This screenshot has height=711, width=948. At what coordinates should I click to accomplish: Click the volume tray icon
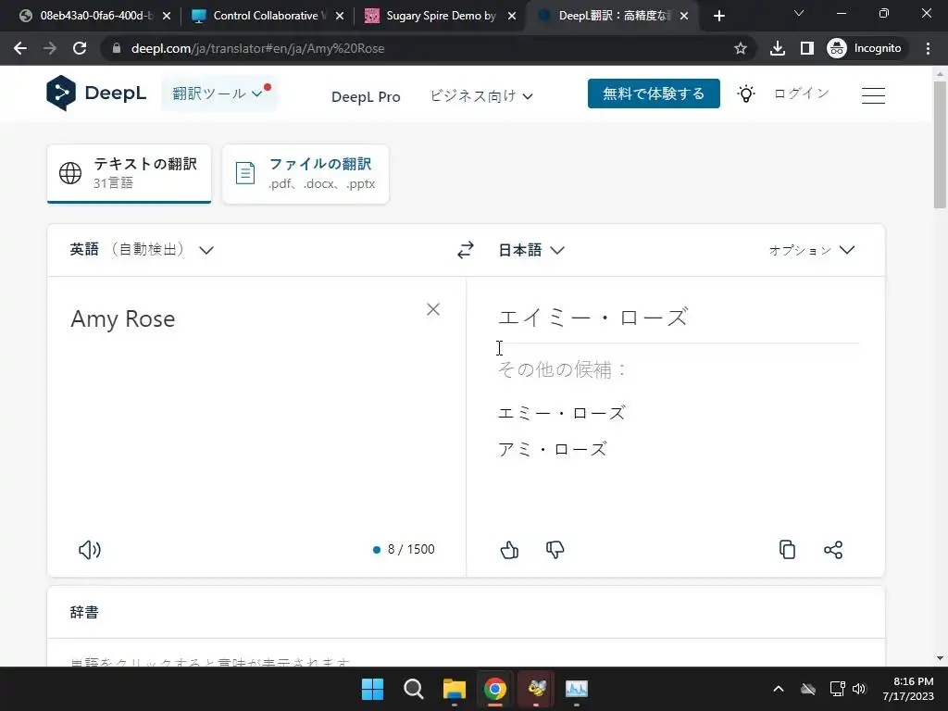tap(859, 689)
